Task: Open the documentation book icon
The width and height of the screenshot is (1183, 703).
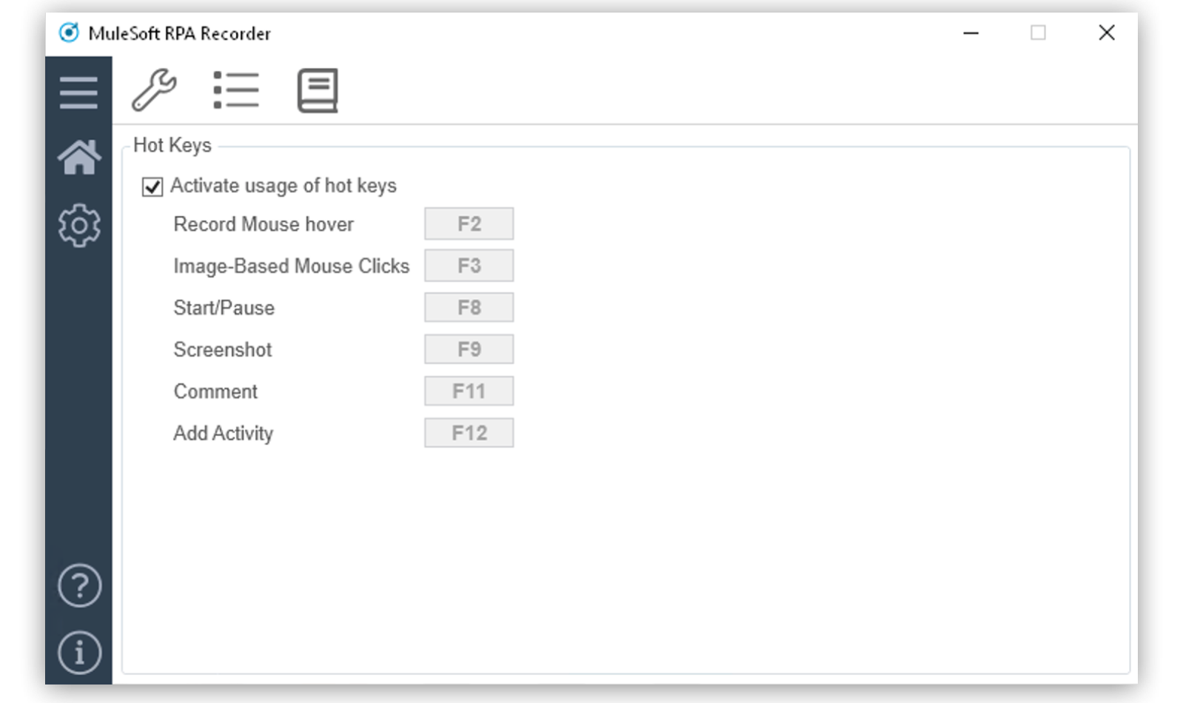Action: [x=317, y=90]
